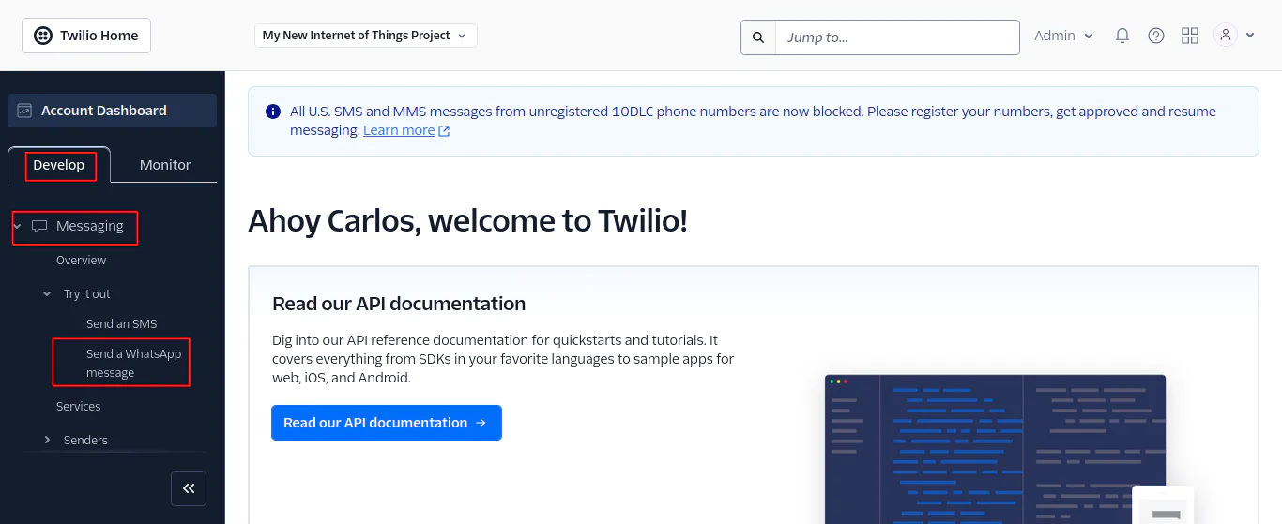Click the search magnifier icon
This screenshot has width=1282, height=524.
coord(758,37)
